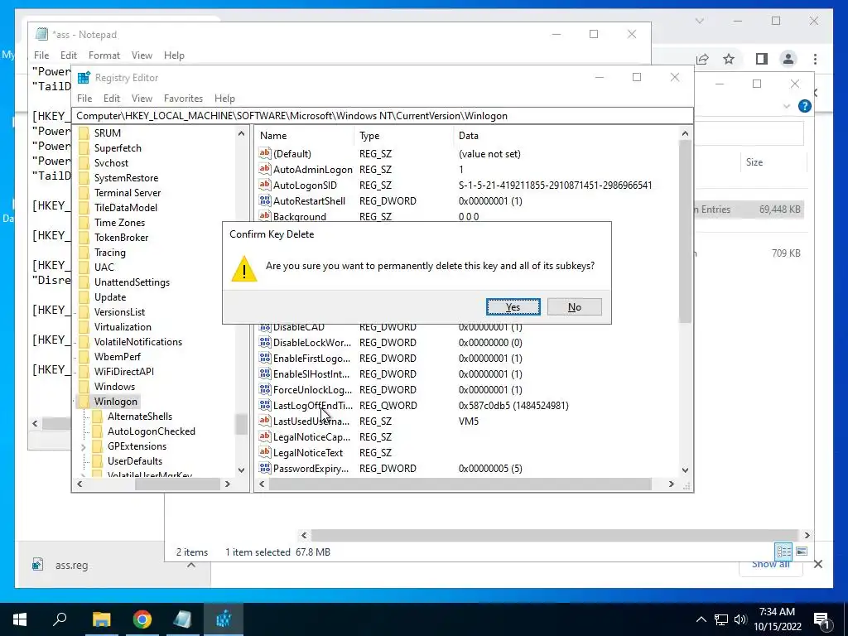Open Chrome from the taskbar
Viewport: 848px width, 636px height.
tap(142, 619)
